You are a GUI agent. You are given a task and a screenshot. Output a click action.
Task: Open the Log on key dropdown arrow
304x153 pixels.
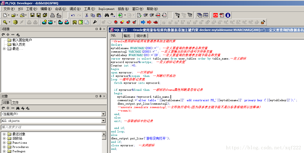click(x=9, y=22)
